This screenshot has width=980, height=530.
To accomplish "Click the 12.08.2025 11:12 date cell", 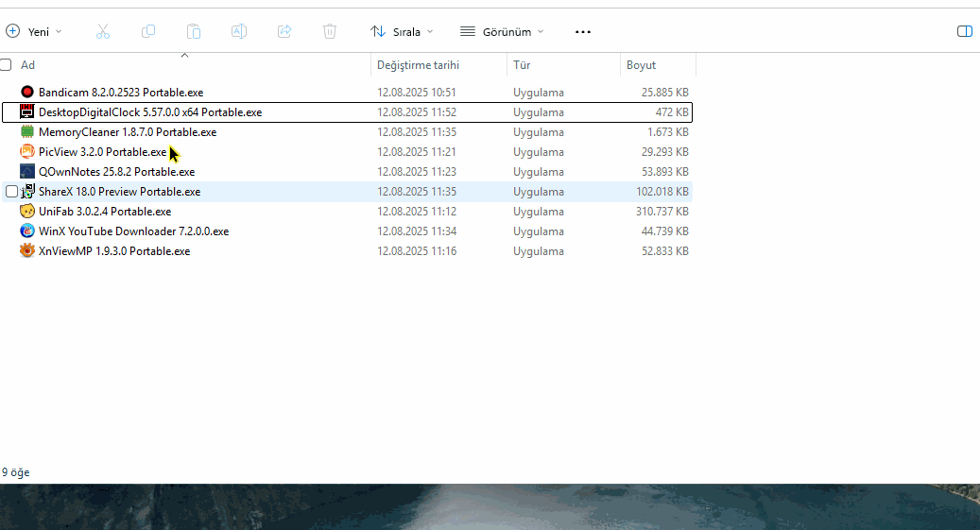I will pos(417,212).
